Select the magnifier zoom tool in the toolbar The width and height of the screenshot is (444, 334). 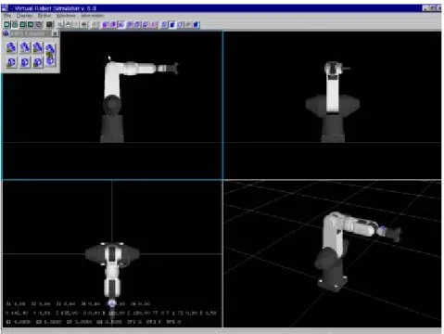[60, 24]
